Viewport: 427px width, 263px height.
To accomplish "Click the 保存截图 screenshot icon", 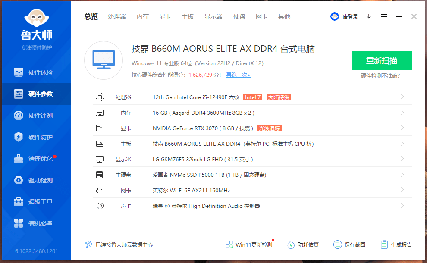I will (x=337, y=244).
